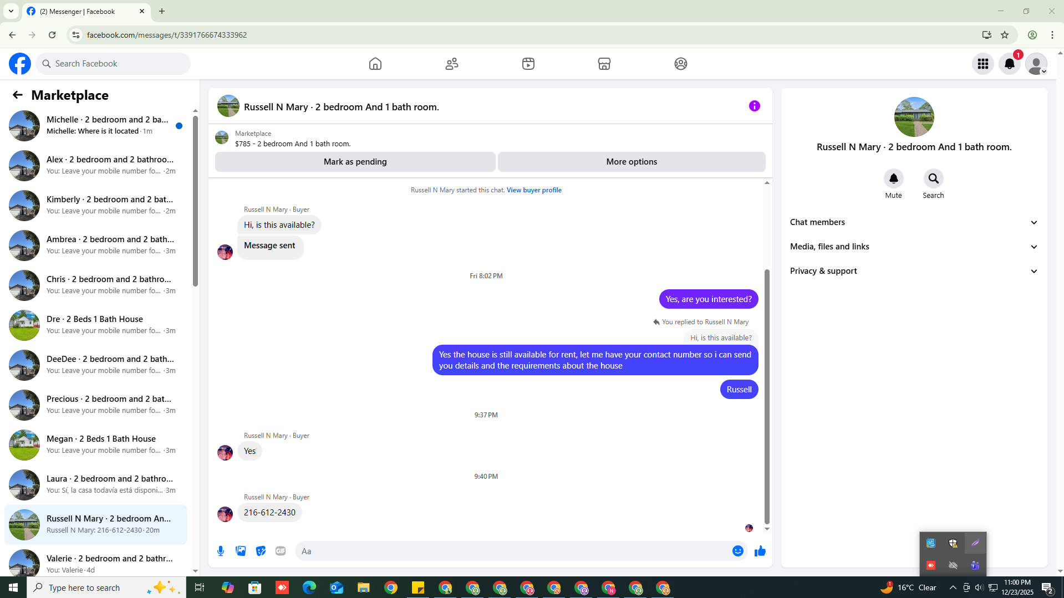Choose a GIF icon
The height and width of the screenshot is (598, 1064).
(281, 551)
